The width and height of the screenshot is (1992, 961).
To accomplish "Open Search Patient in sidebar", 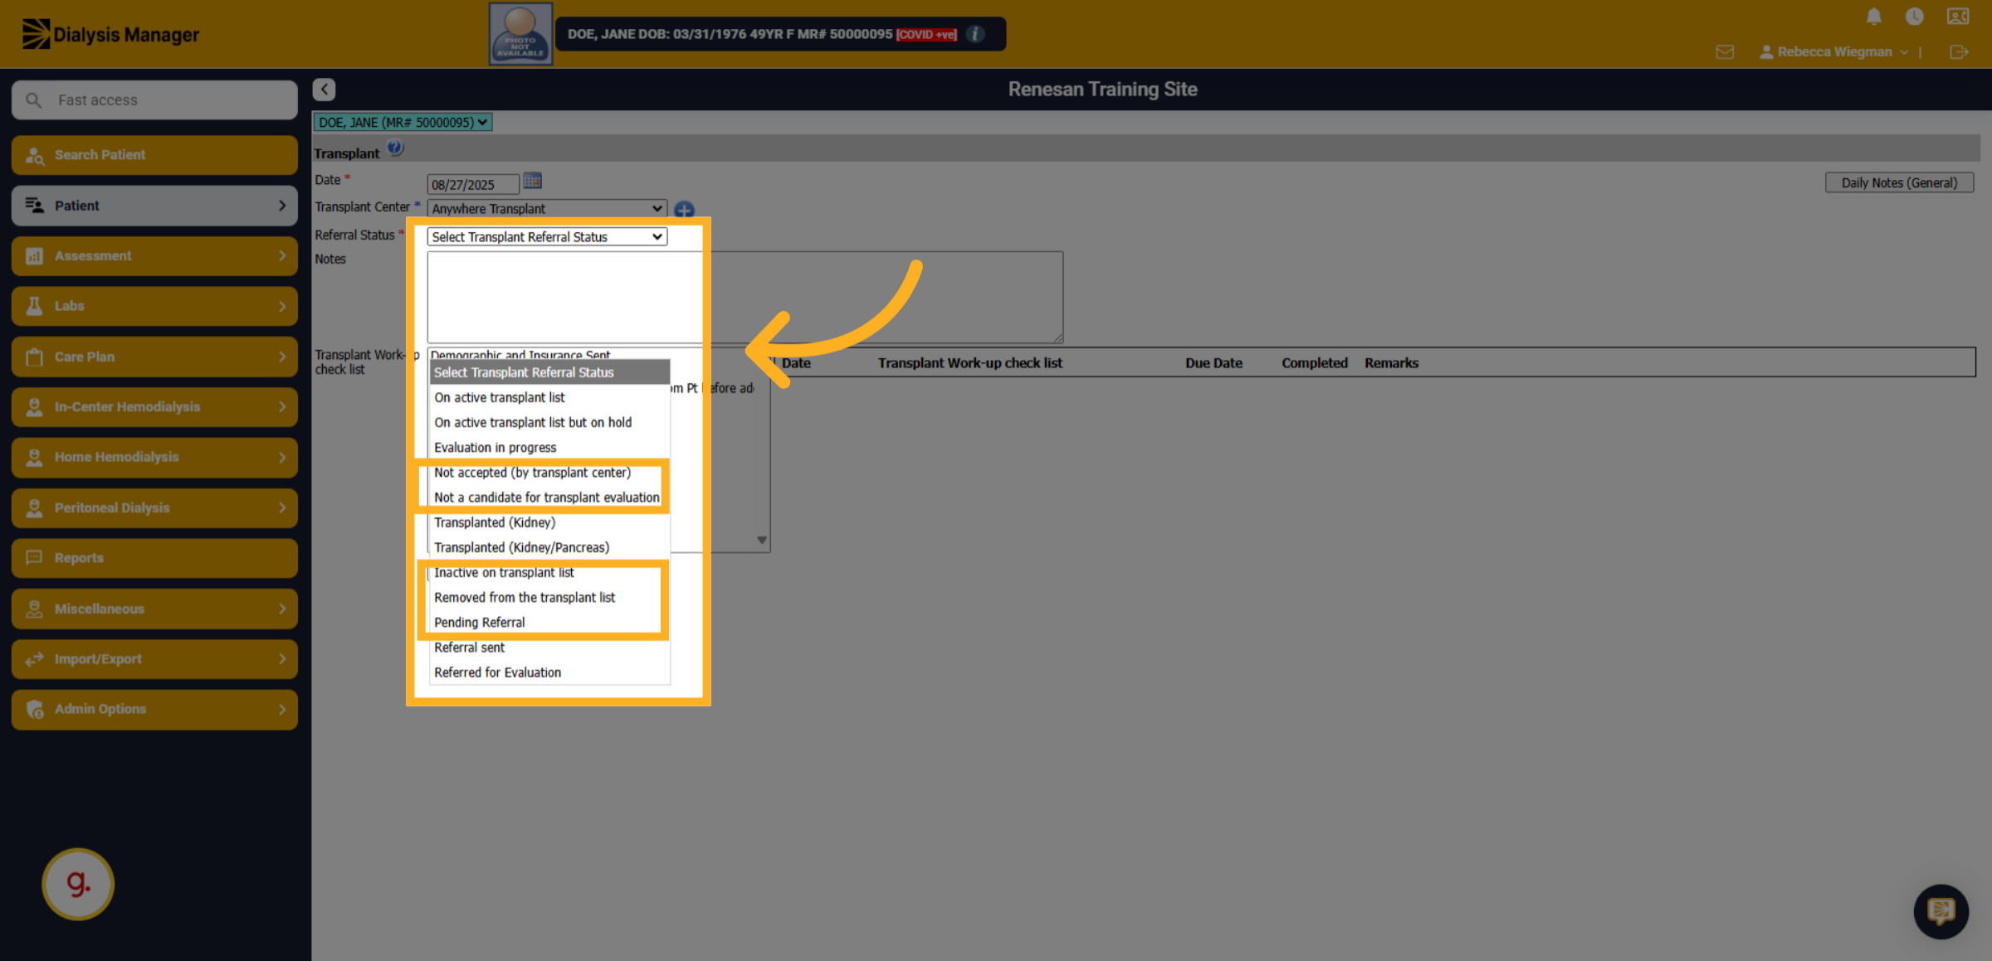I will click(154, 155).
